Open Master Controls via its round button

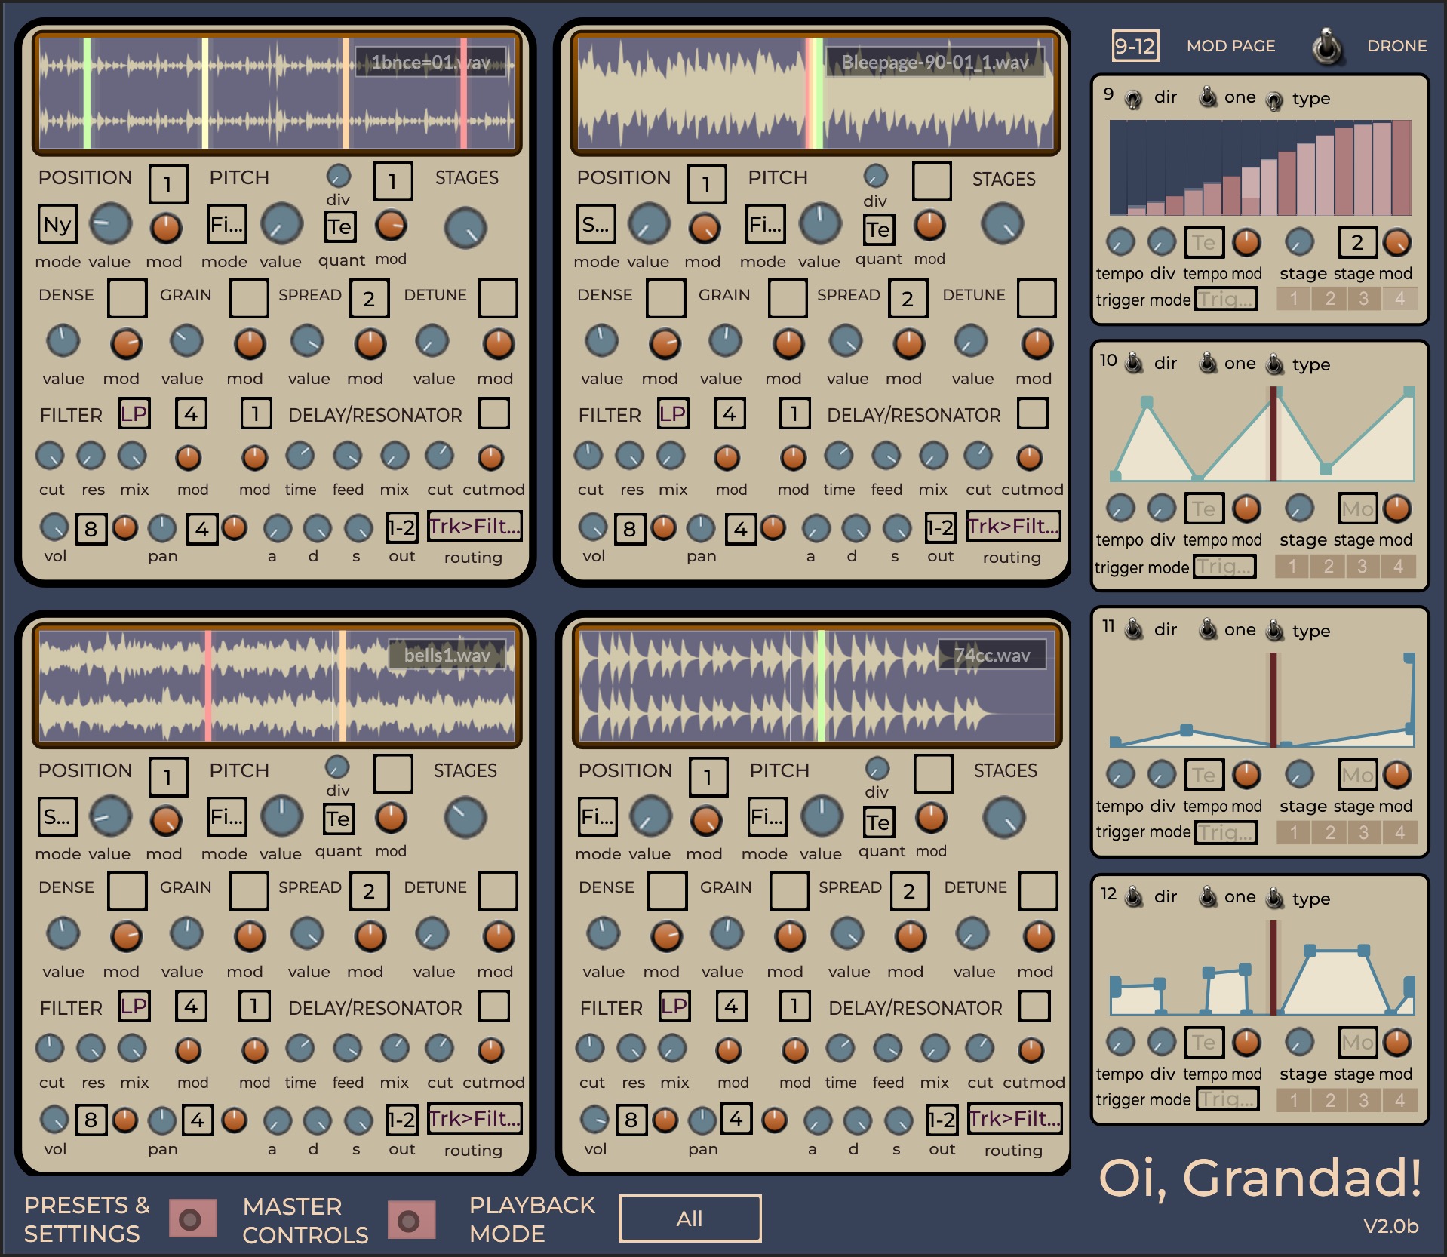click(411, 1219)
